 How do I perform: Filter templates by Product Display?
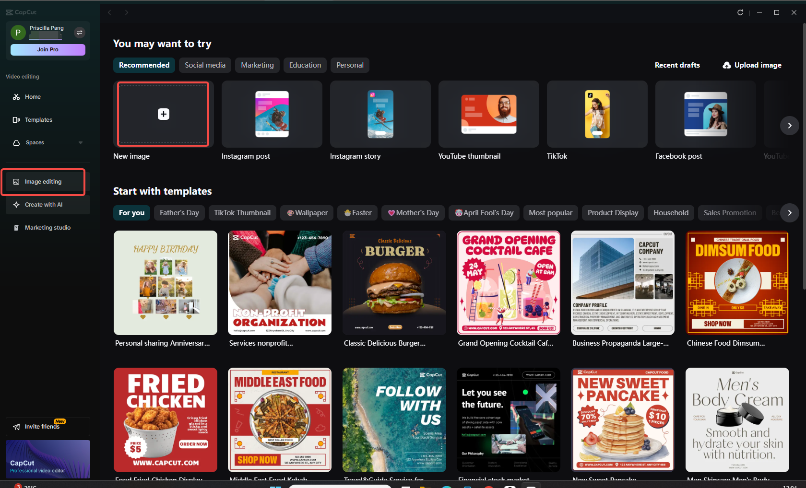coord(613,213)
